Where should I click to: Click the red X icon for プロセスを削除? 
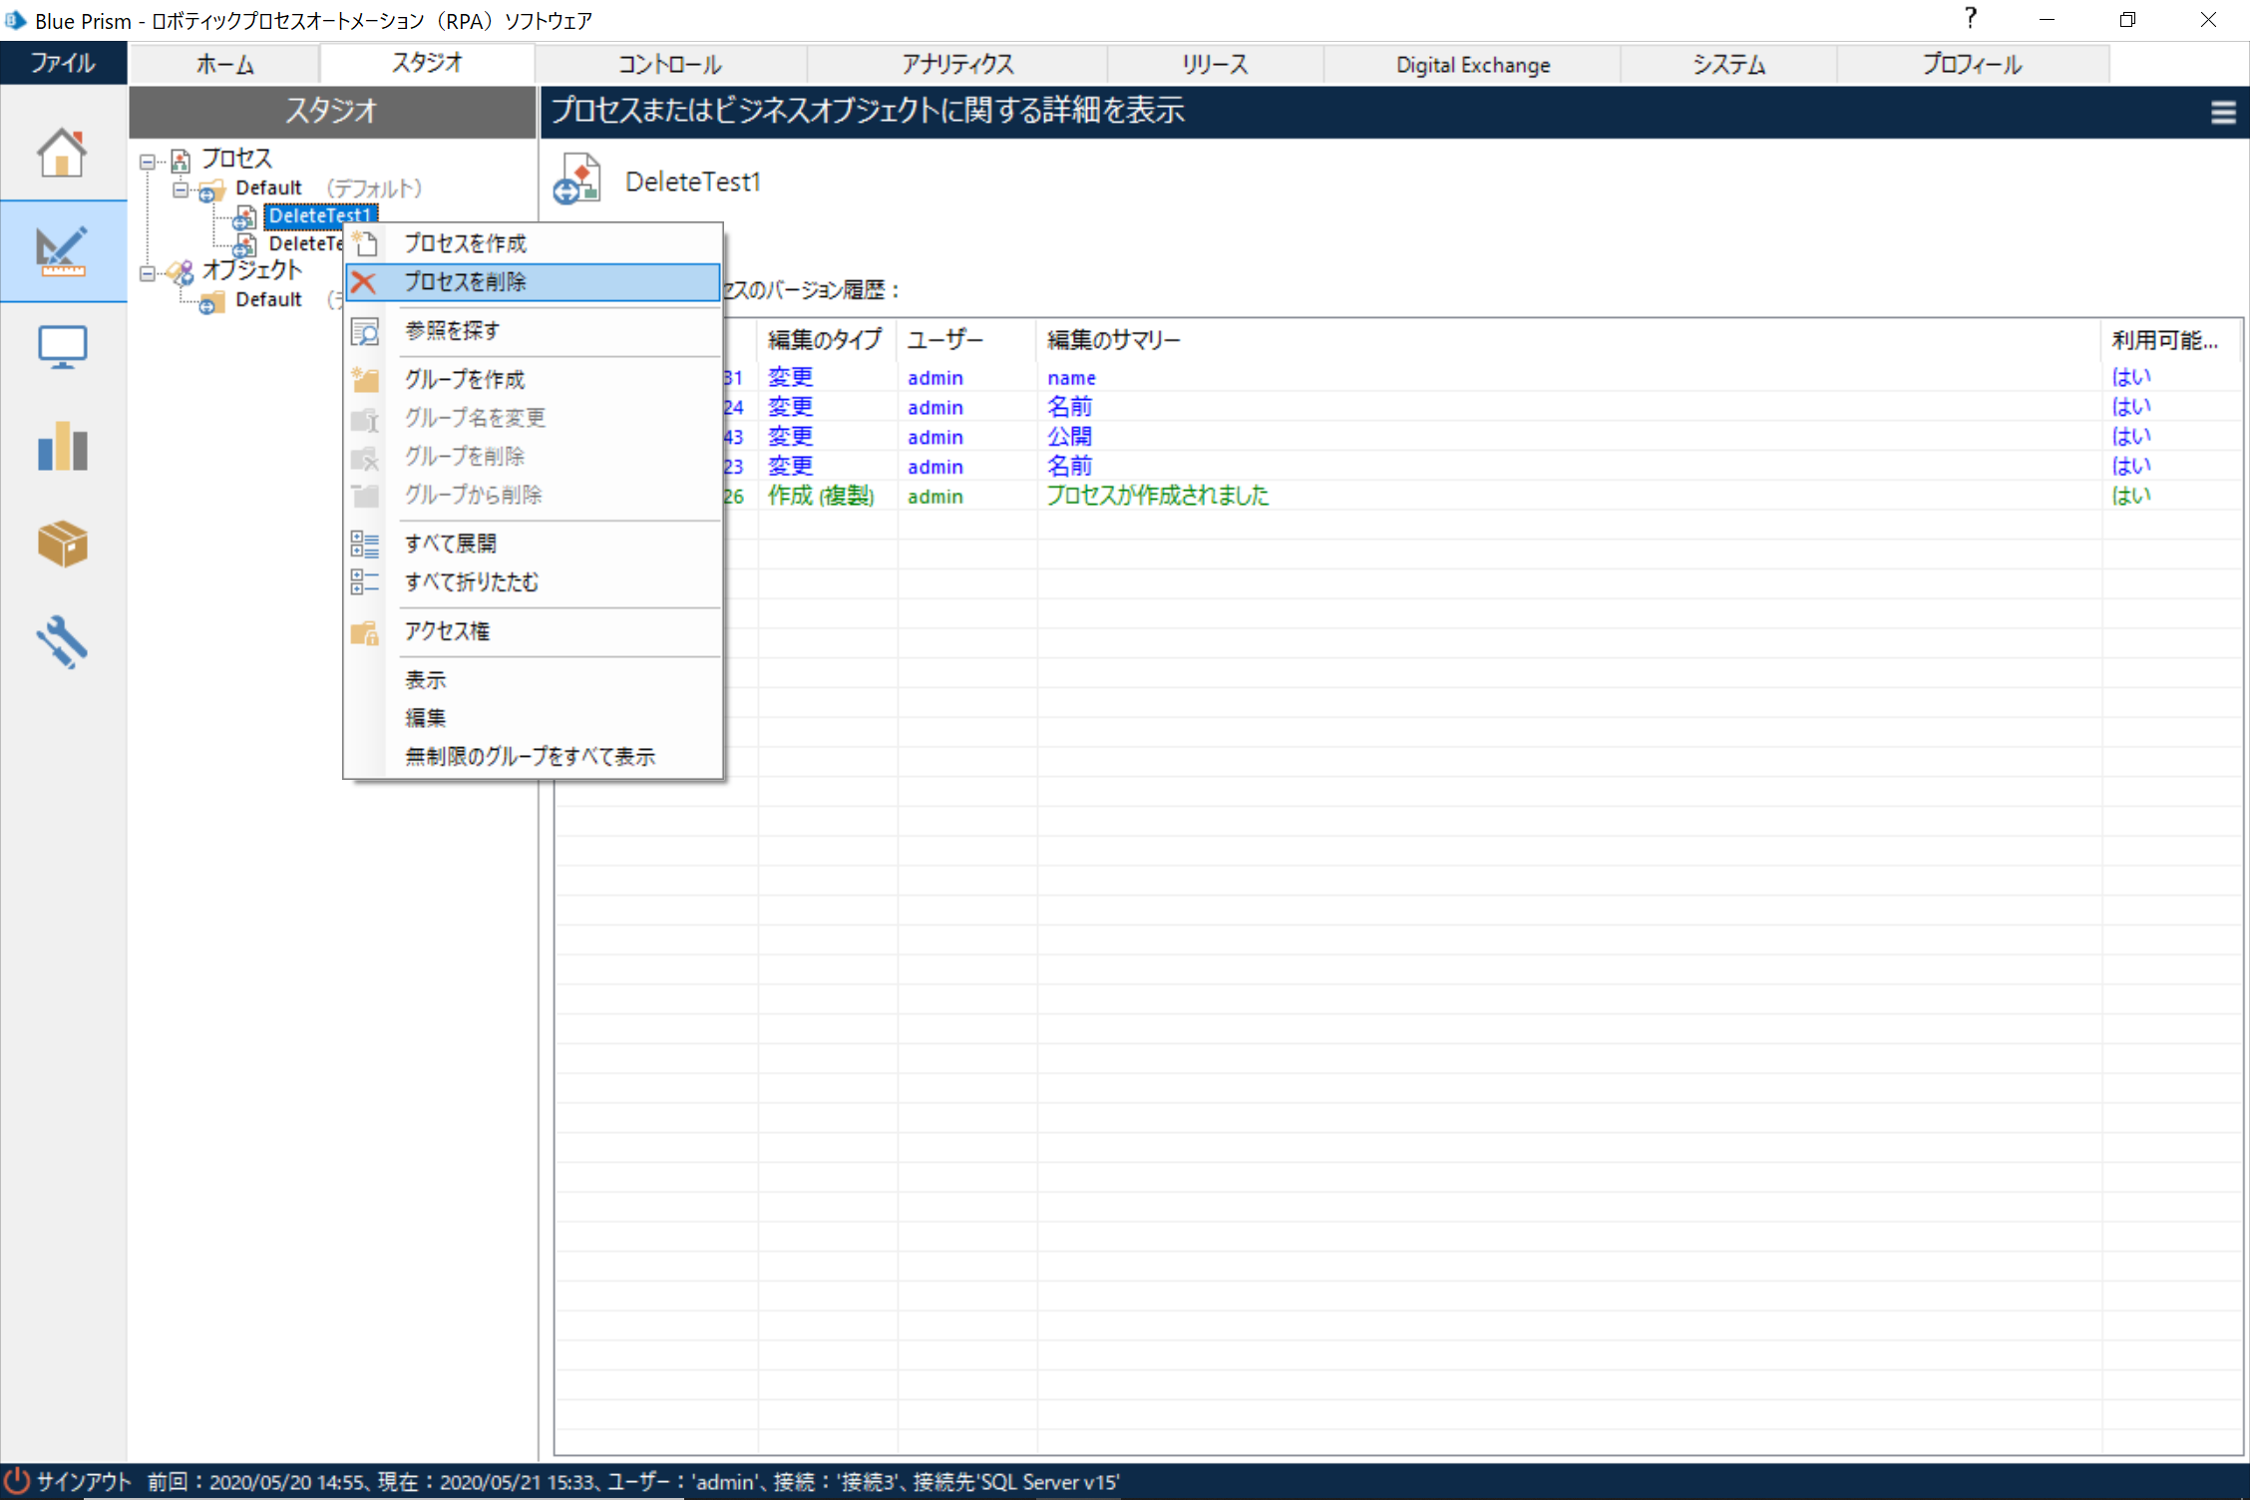pos(365,282)
